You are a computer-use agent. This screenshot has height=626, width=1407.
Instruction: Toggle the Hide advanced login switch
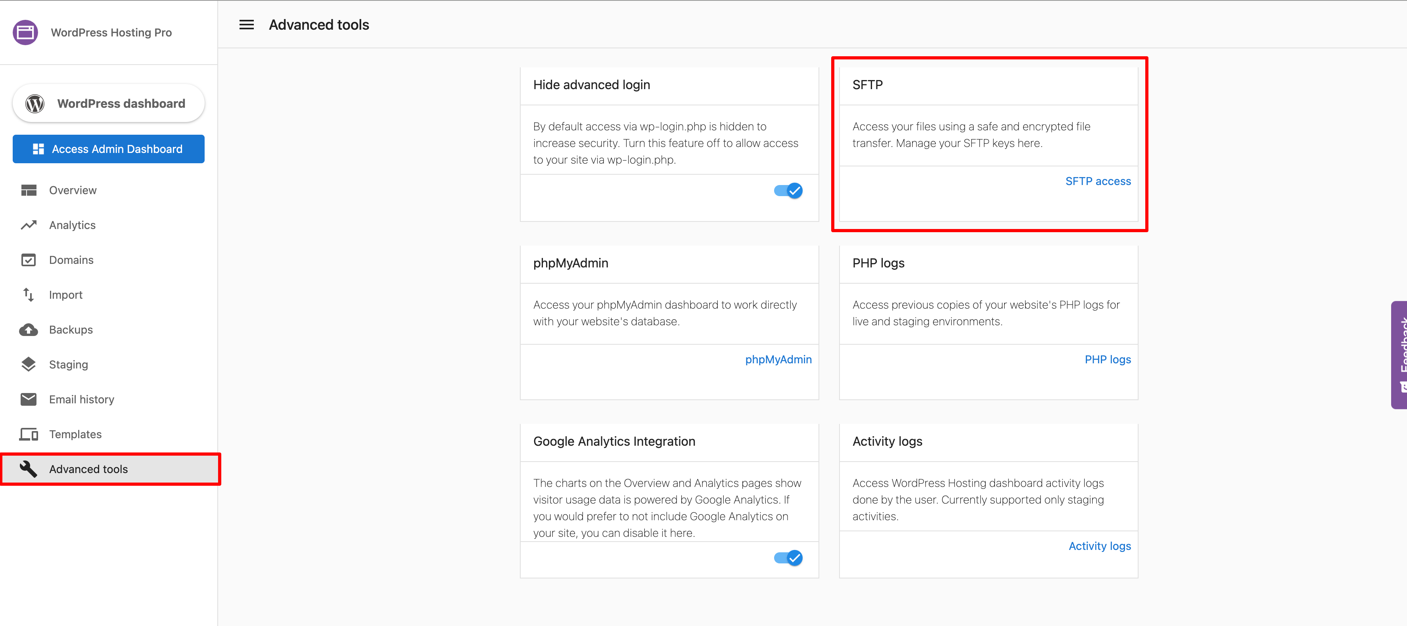(788, 191)
